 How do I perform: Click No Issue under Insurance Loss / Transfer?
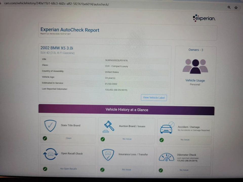click(127, 169)
